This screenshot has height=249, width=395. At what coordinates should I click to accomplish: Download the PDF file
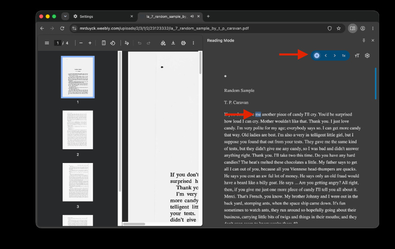point(173,43)
